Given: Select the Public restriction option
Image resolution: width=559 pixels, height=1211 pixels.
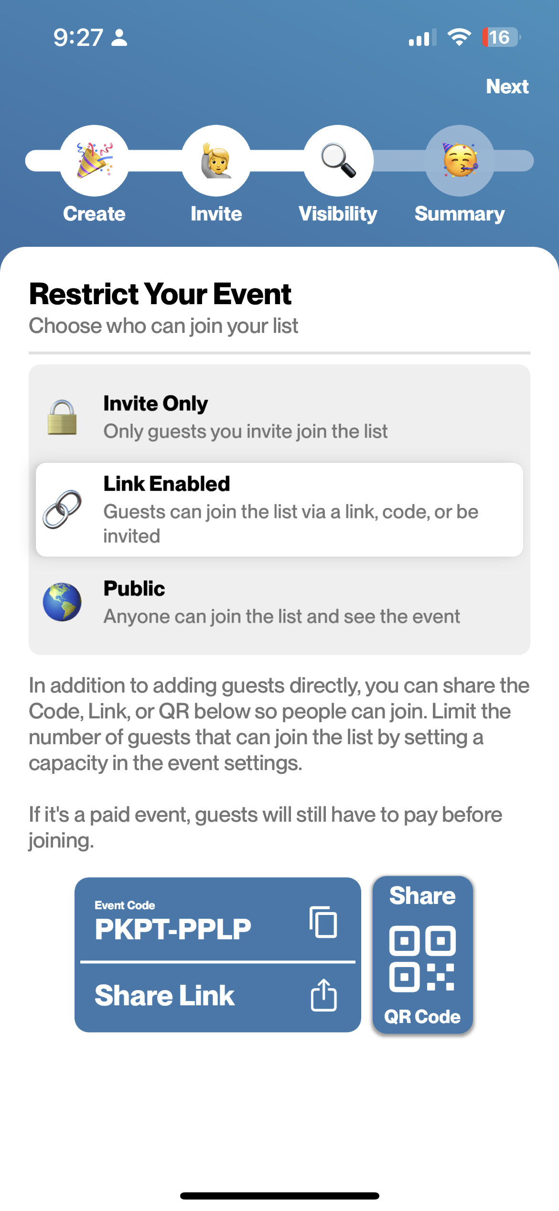Looking at the screenshot, I should [x=279, y=602].
